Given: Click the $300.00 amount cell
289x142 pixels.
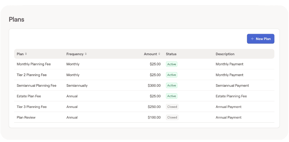Looking at the screenshot, I should (154, 86).
